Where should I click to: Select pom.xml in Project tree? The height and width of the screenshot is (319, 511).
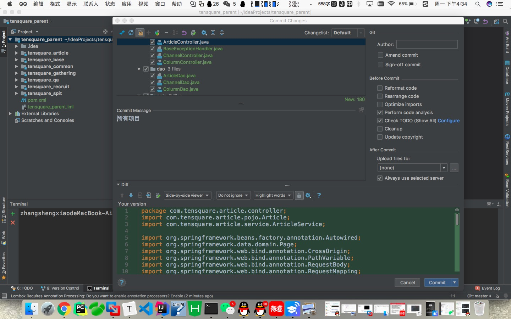(37, 100)
